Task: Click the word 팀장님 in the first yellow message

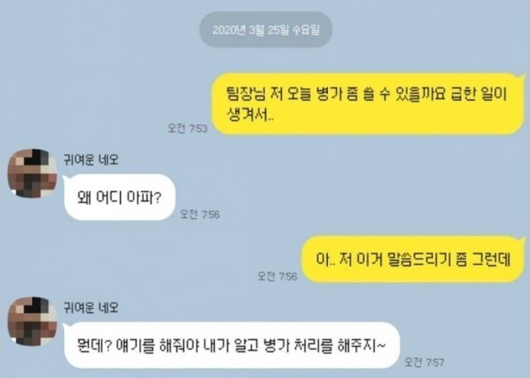Action: (246, 94)
